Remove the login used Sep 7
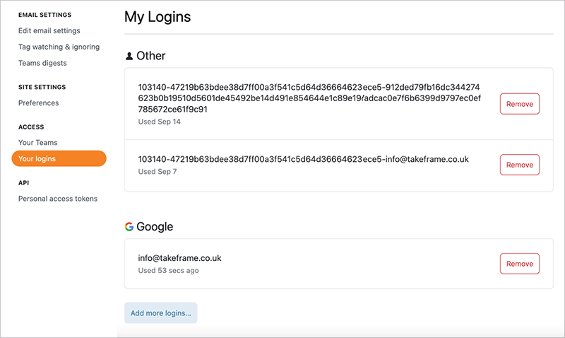Viewport: 565px width, 338px height. click(519, 165)
